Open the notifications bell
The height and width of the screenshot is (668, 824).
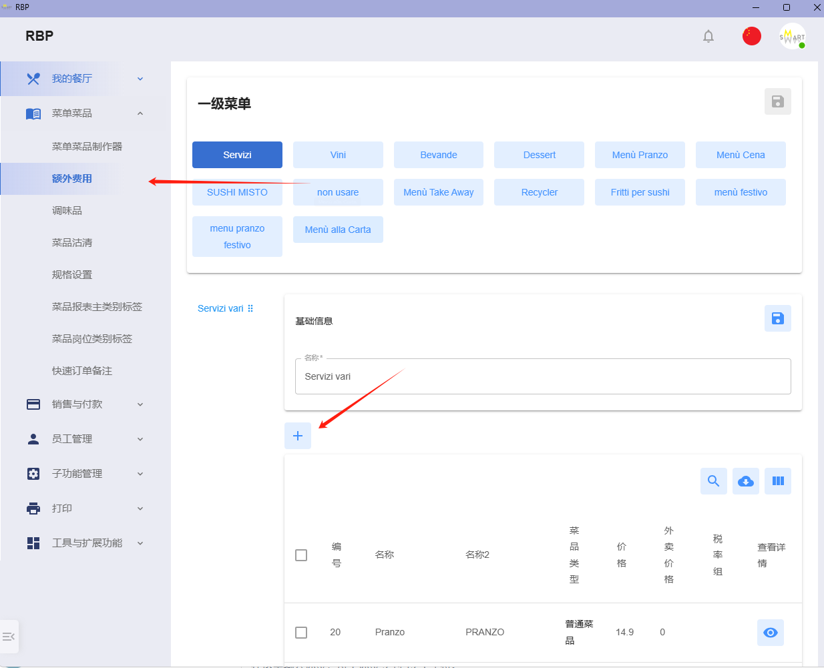[708, 36]
